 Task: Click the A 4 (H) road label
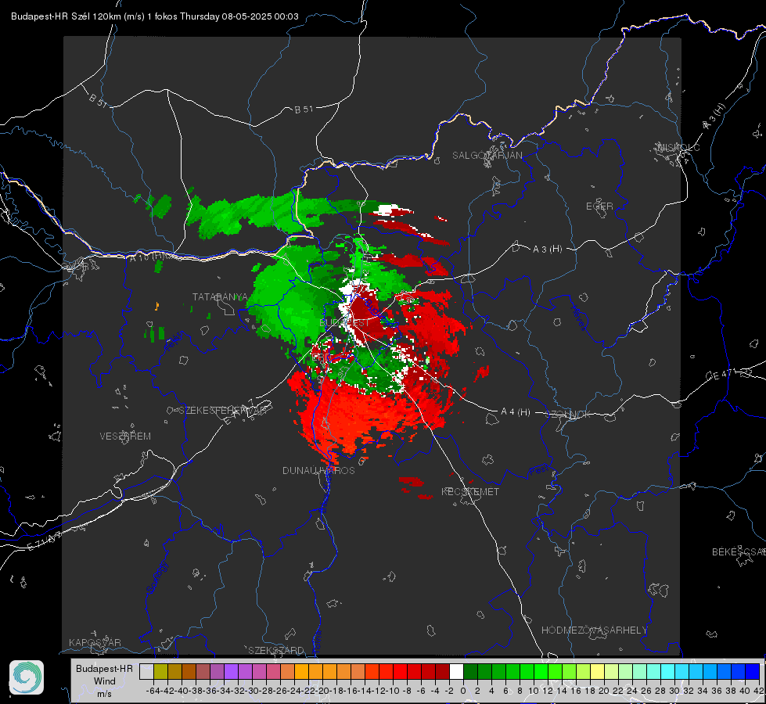coord(516,412)
